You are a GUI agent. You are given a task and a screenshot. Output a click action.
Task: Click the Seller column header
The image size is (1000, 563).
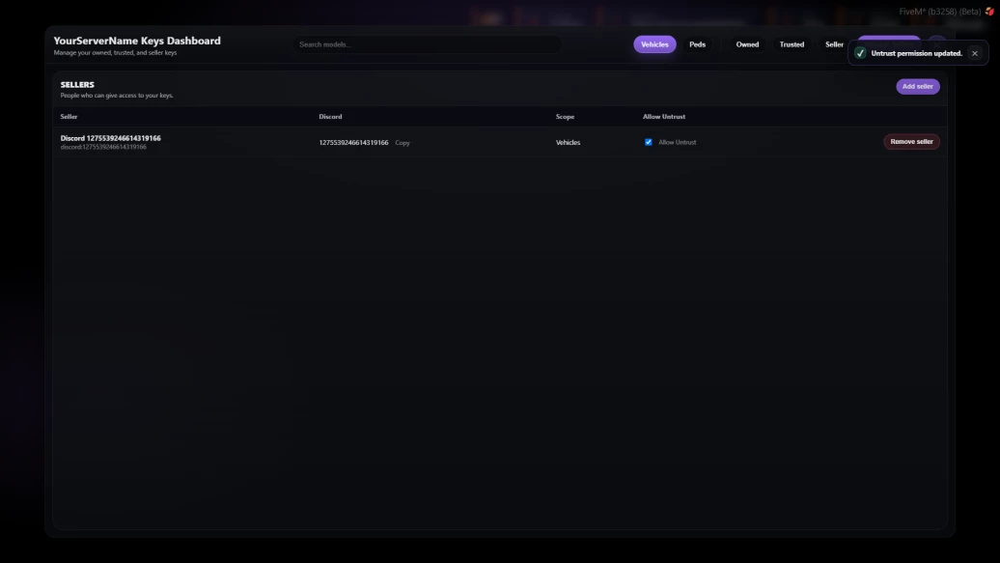pos(69,117)
